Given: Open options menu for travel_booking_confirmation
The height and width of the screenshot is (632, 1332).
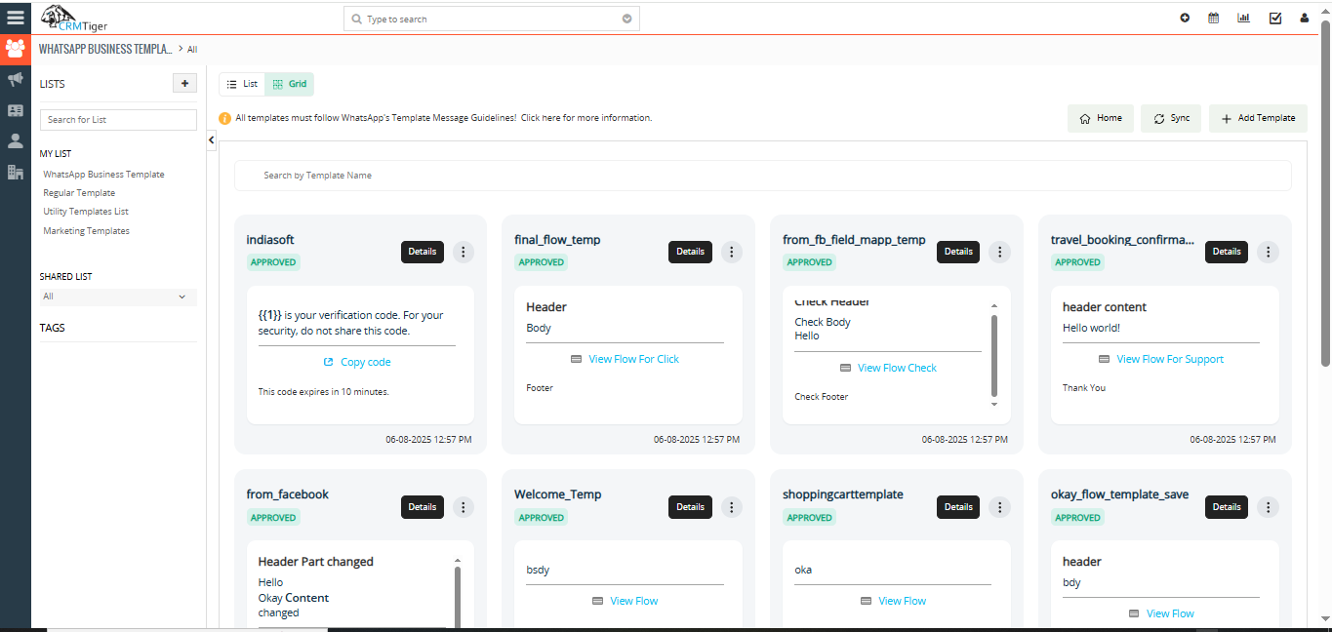Looking at the screenshot, I should pyautogui.click(x=1268, y=252).
